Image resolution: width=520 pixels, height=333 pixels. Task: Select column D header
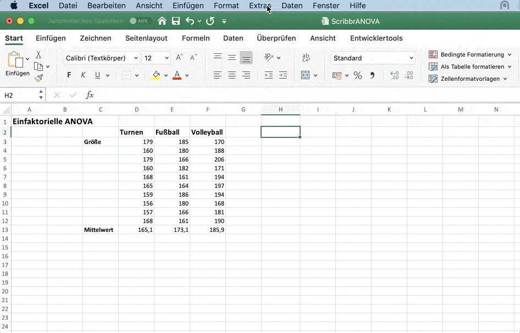tap(136, 109)
